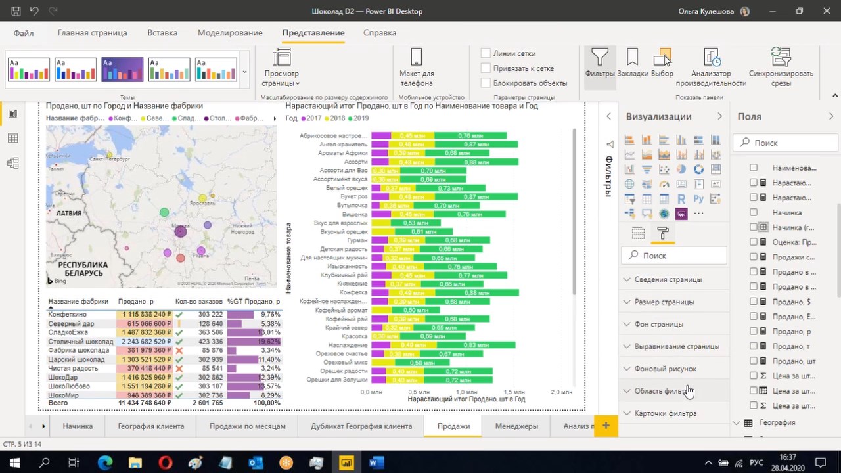
Task: Click Sync slicers (Синхронизировать срезы)
Action: pyautogui.click(x=781, y=68)
